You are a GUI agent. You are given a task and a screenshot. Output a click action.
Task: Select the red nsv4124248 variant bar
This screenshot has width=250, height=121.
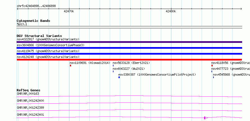click(x=129, y=60)
